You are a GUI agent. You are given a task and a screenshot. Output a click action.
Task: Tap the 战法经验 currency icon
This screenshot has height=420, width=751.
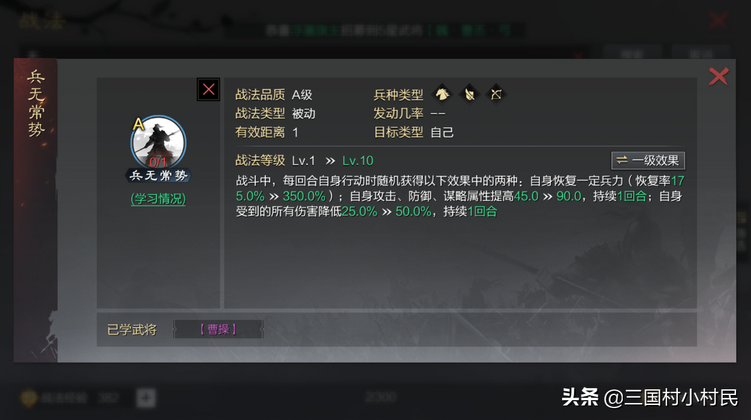30,397
